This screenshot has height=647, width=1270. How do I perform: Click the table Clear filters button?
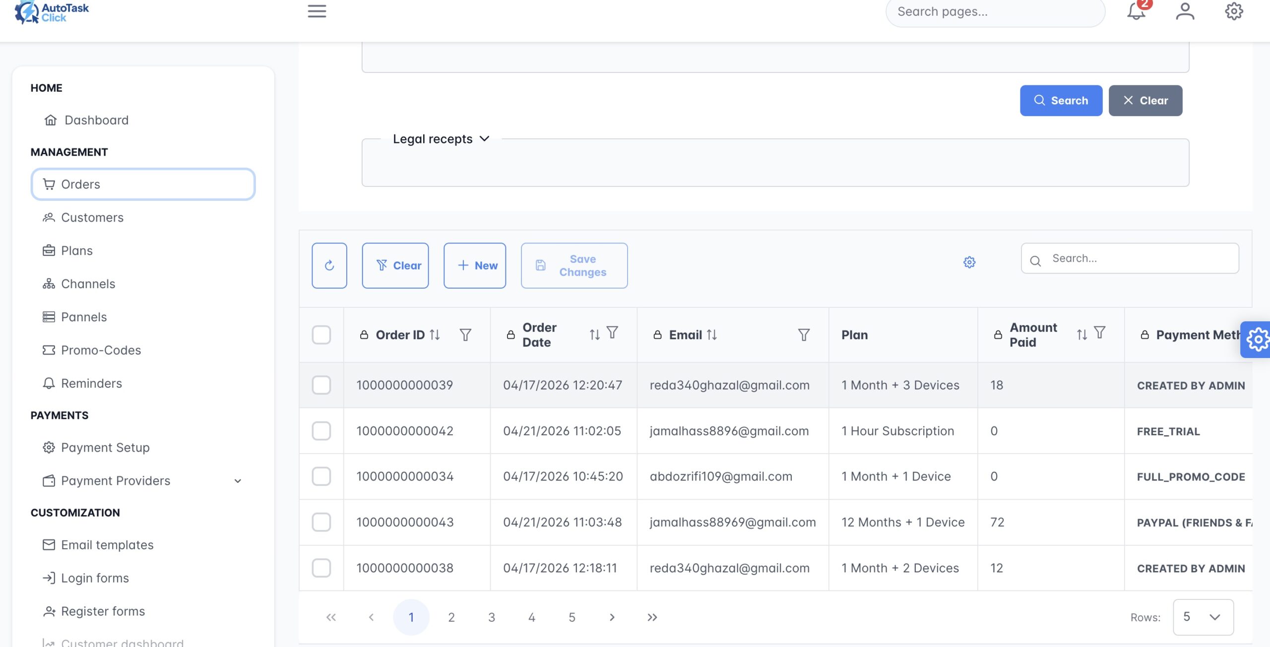(395, 265)
